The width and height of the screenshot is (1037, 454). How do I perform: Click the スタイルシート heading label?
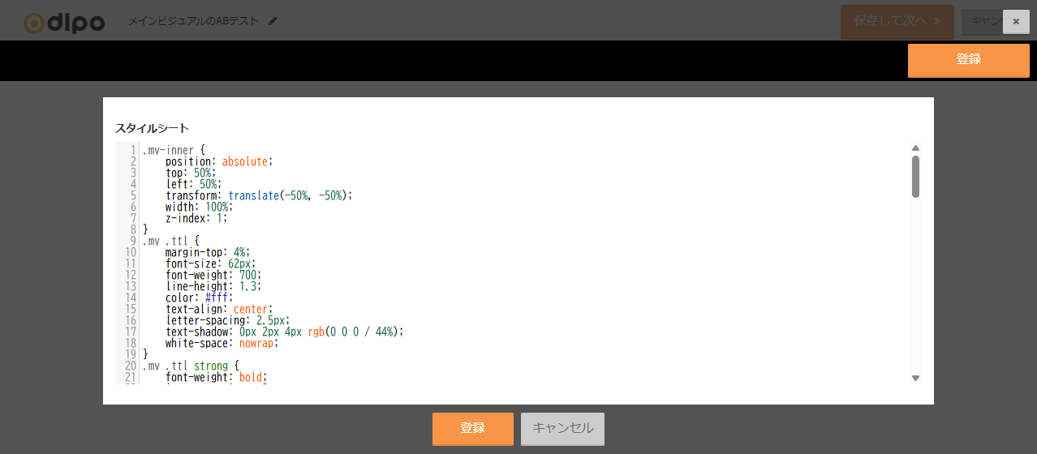(152, 128)
